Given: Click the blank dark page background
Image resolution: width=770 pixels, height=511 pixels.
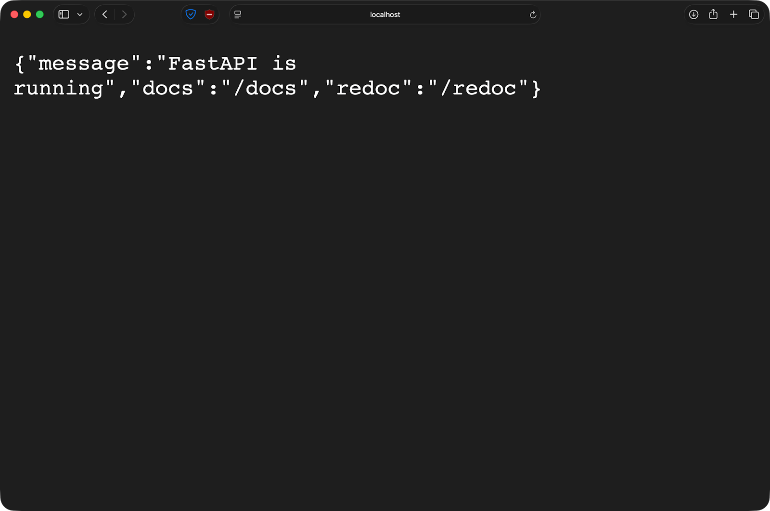Looking at the screenshot, I should point(385,289).
